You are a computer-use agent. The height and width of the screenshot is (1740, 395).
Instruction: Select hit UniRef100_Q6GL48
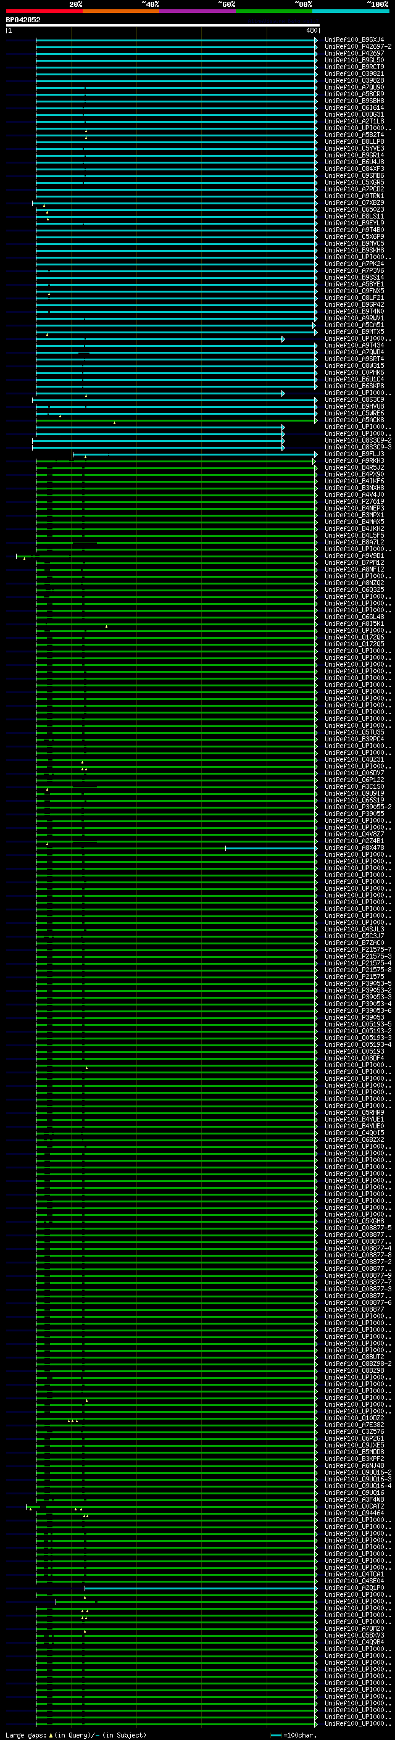click(x=354, y=617)
